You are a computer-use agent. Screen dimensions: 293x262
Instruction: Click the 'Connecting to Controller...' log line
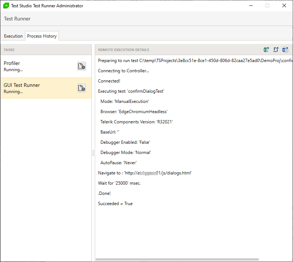[x=123, y=71]
